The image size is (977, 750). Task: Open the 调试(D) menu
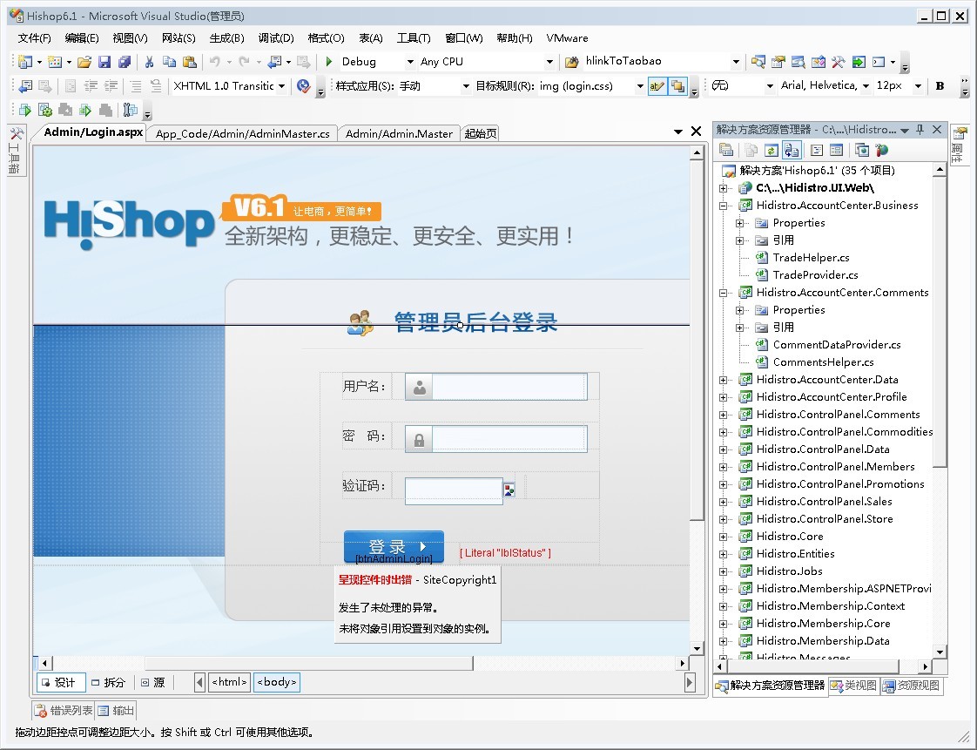276,38
